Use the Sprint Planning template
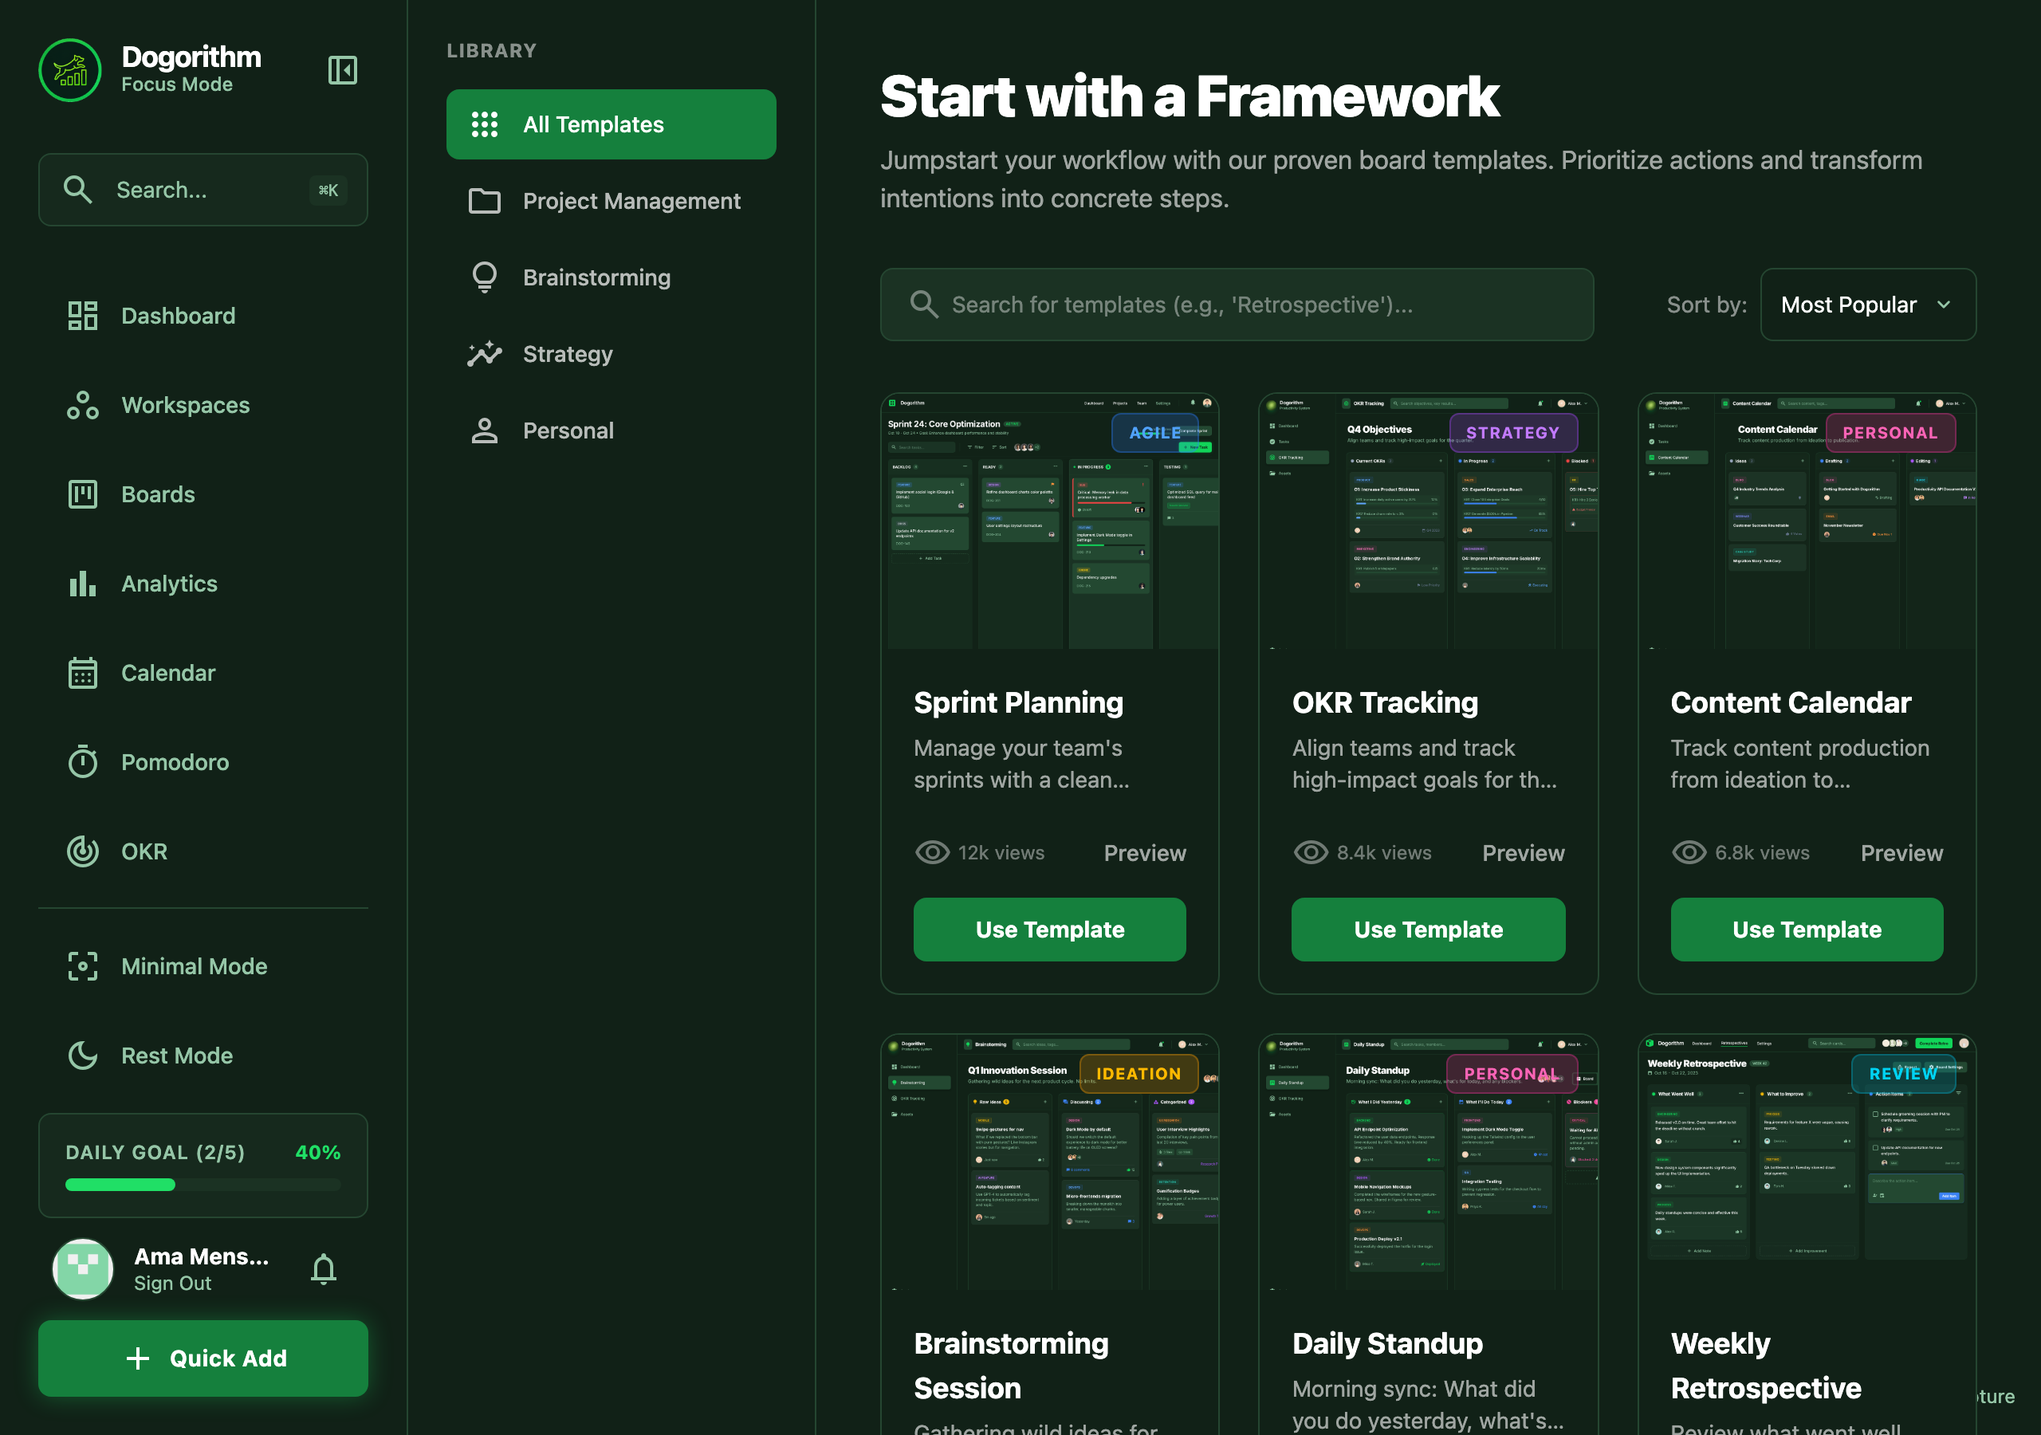This screenshot has height=1435, width=2041. [x=1050, y=929]
